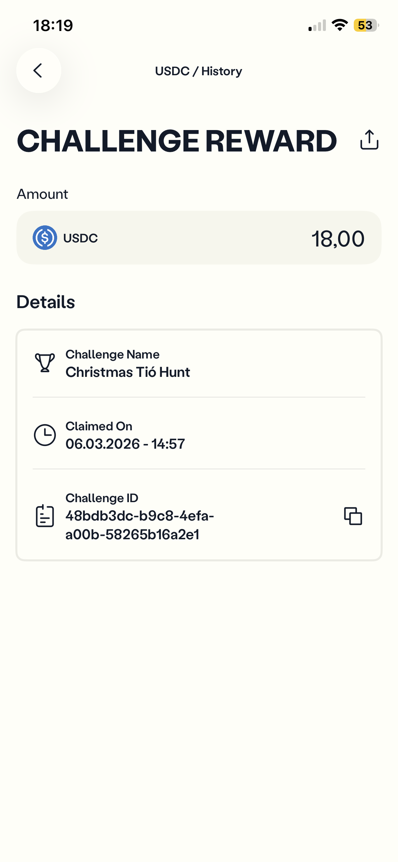Tap the cellular signal bars
The height and width of the screenshot is (862, 398).
[317, 26]
